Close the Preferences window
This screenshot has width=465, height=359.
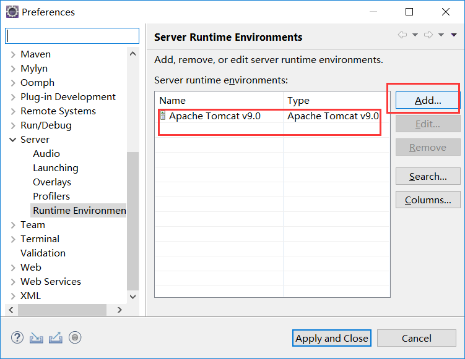click(445, 12)
